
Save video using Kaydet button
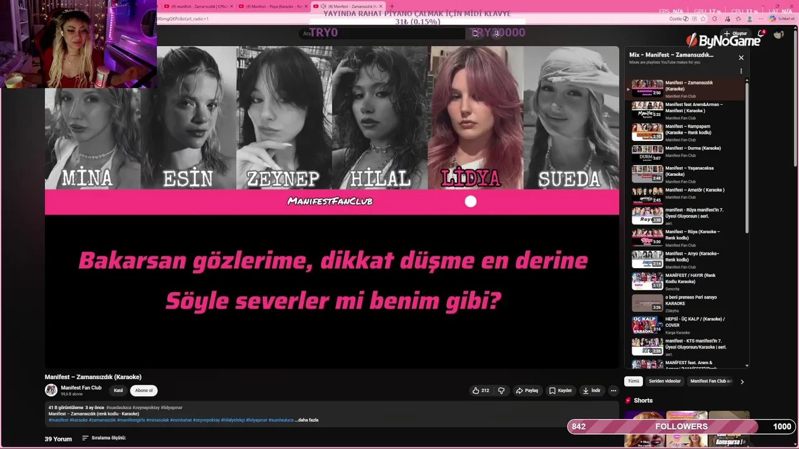click(560, 390)
